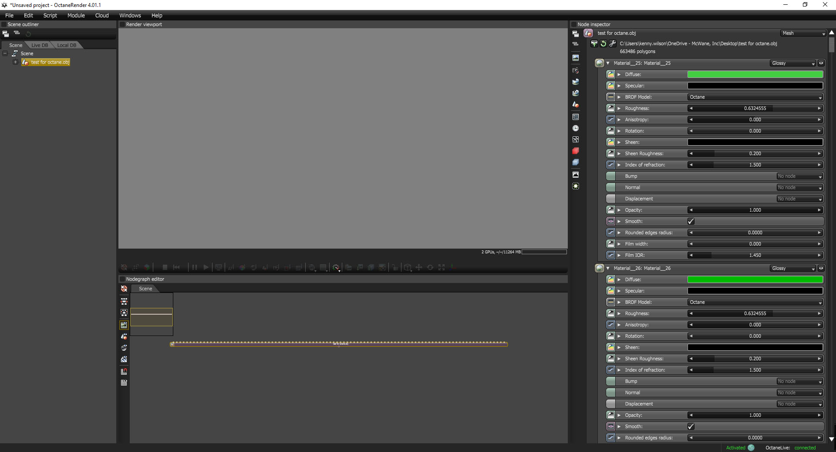Click the move tool crossed-arrows icon
The image size is (836, 452).
pos(419,267)
